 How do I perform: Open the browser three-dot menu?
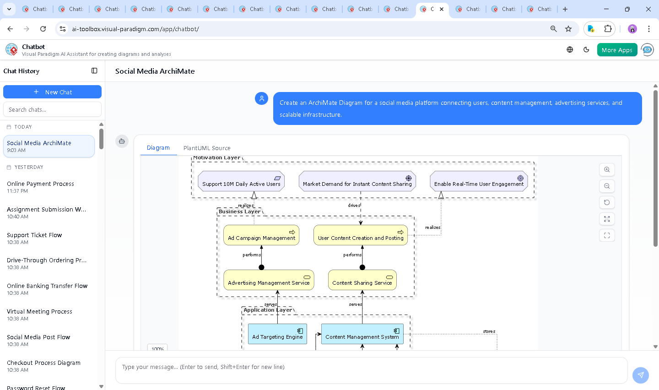click(x=649, y=28)
